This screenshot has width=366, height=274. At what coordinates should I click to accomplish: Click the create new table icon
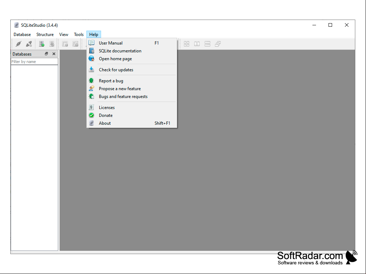coord(65,44)
